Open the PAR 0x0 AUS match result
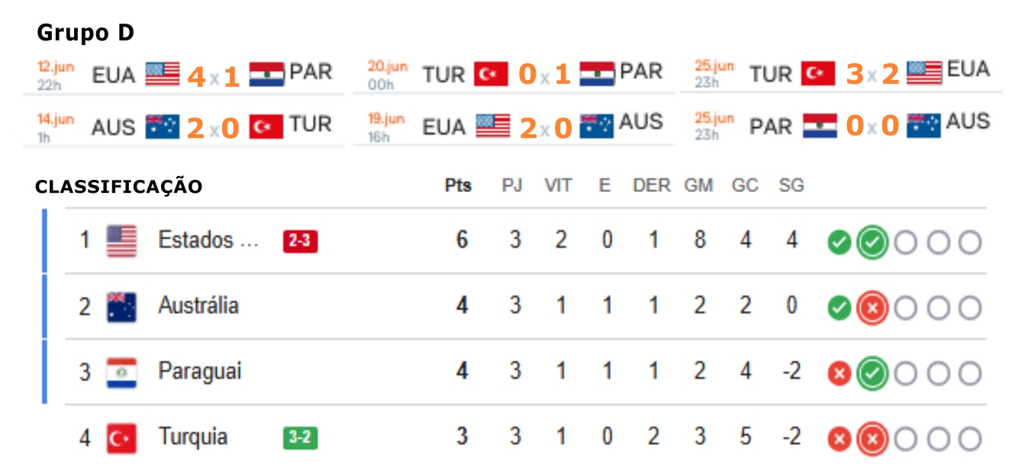 click(x=842, y=125)
